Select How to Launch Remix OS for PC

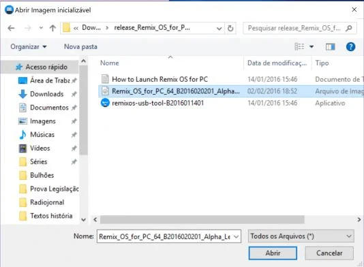pos(160,79)
